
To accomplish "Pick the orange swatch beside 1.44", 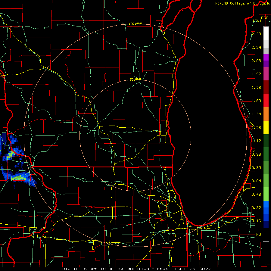I will (x=266, y=114).
